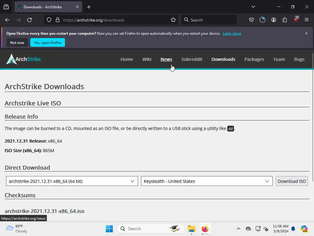Visit the Subreddit nav item
This screenshot has width=314, height=236.
(192, 59)
